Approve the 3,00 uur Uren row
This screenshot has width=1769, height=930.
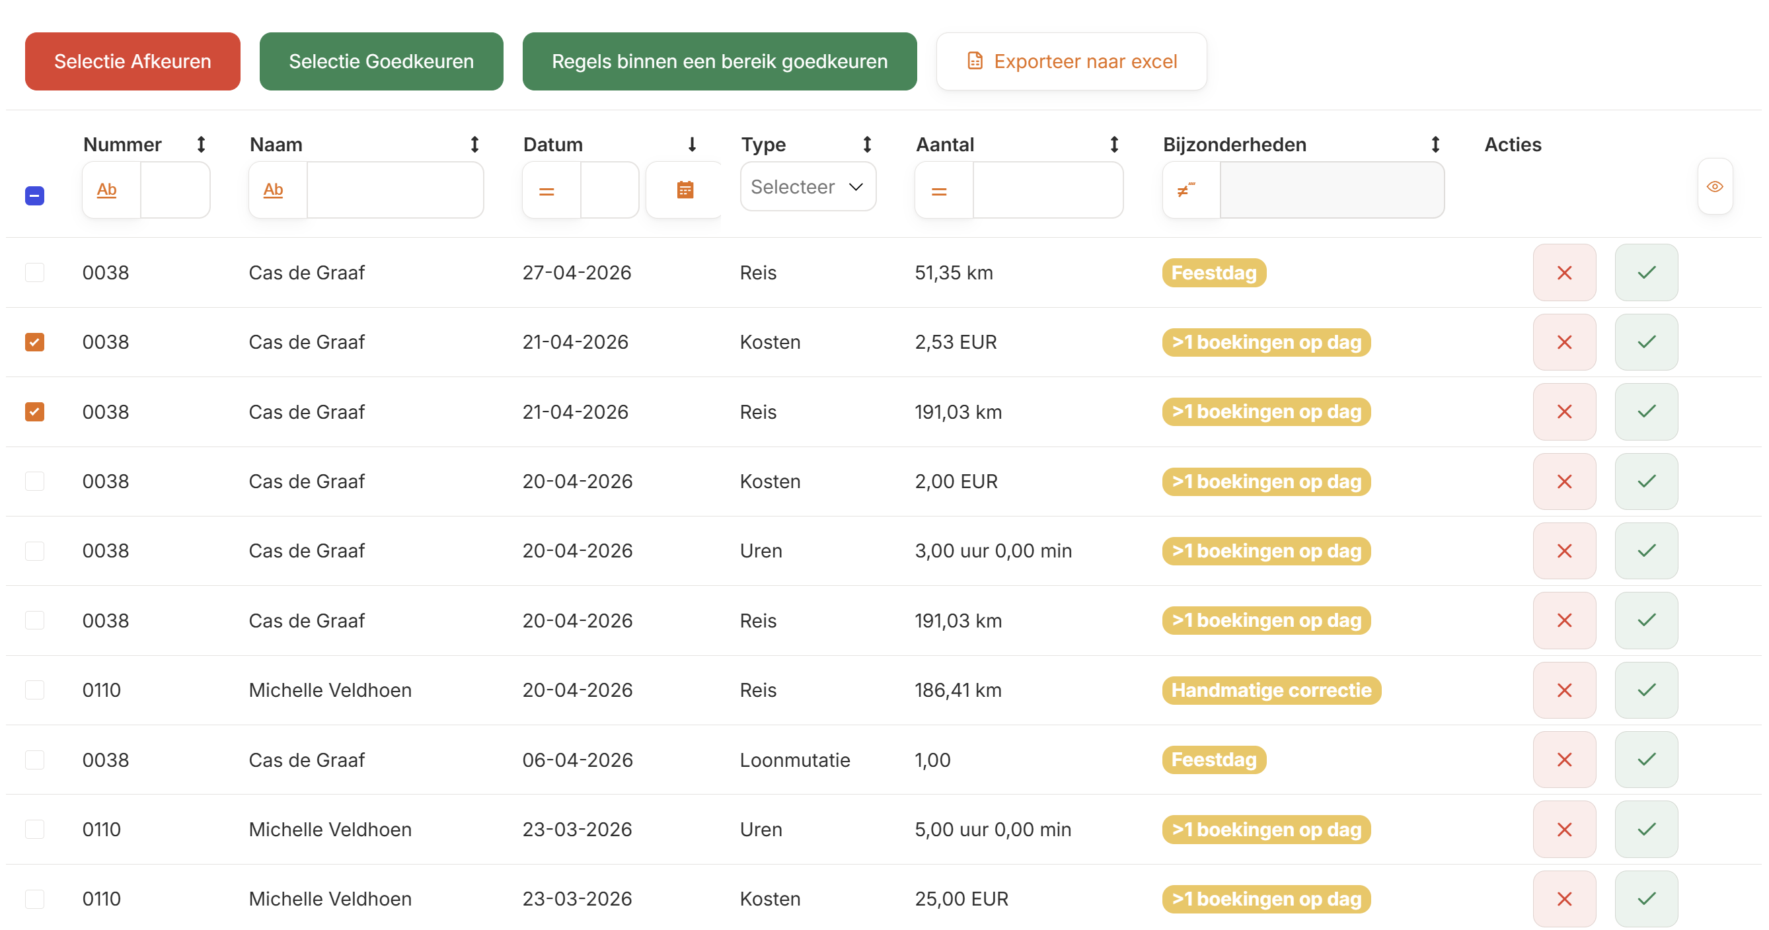(1646, 550)
